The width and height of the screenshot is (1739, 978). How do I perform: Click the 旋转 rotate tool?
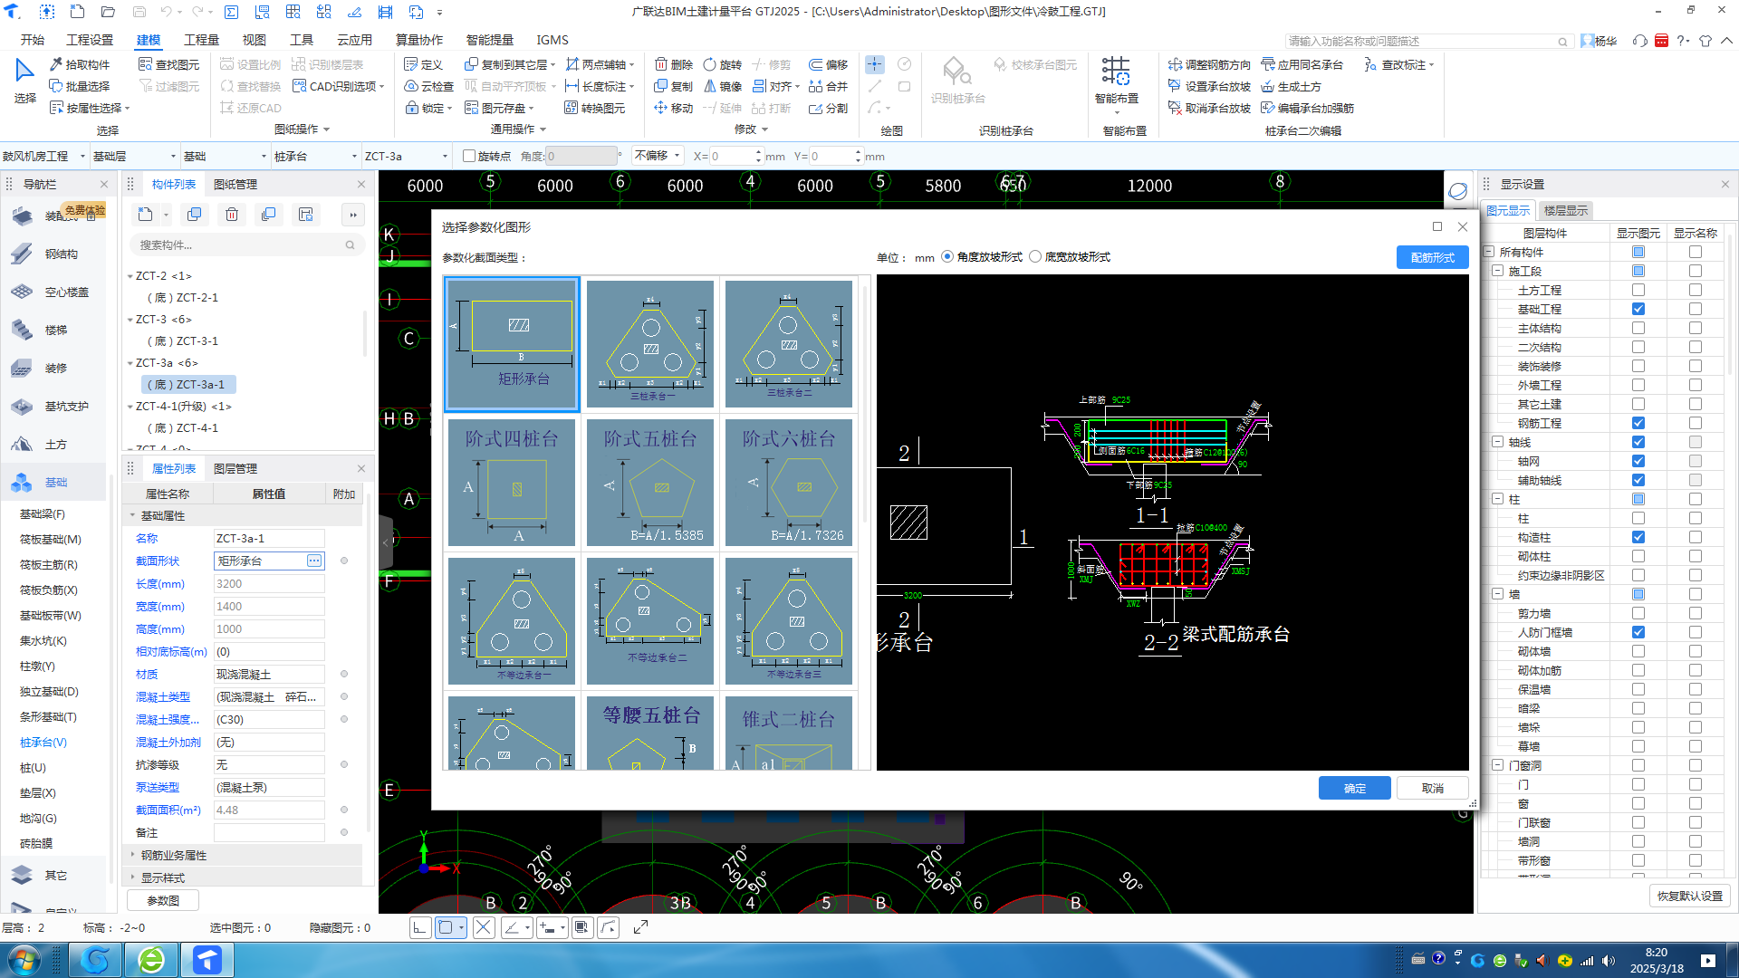[x=723, y=64]
